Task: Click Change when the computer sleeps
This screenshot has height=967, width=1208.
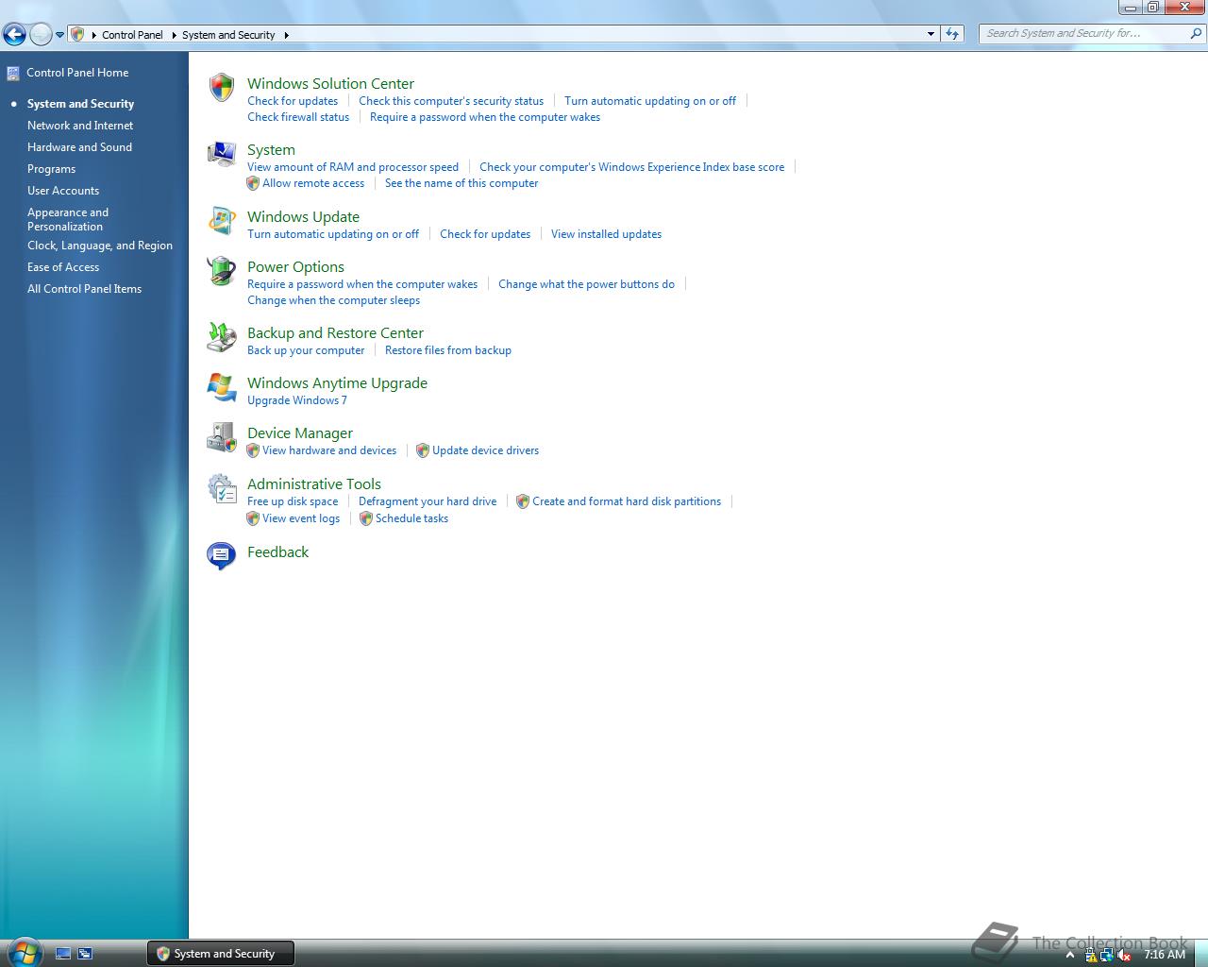Action: 333,300
